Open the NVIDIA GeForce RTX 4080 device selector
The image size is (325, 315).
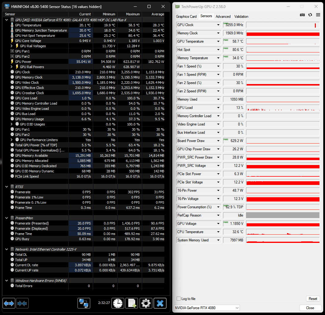pos(207,308)
